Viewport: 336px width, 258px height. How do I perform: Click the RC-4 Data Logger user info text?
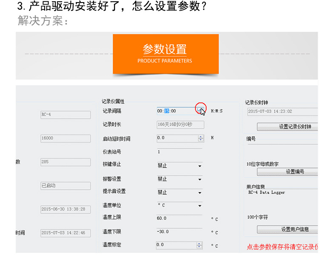[267, 192]
